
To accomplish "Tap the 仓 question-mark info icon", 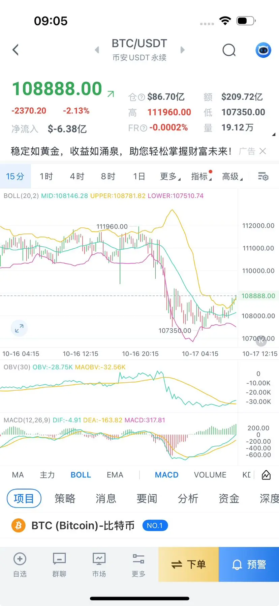I will (142, 97).
